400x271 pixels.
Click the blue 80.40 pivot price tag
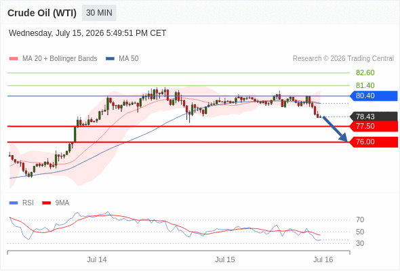pyautogui.click(x=374, y=96)
